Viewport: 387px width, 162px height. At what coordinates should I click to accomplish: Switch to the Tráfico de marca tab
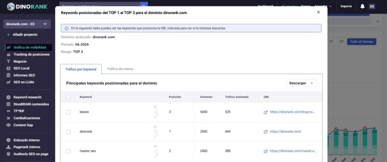(120, 69)
